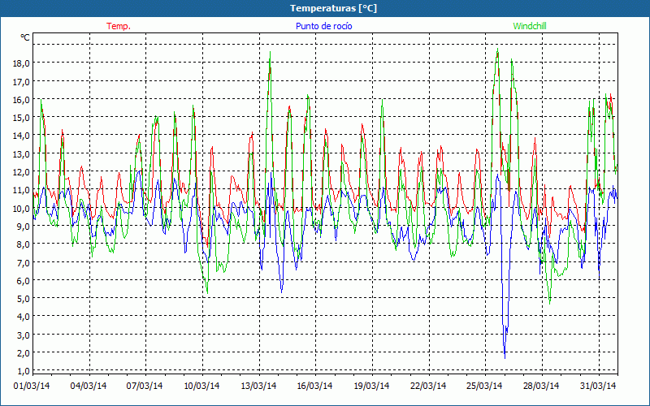
Task: Click the green 'Windchill' legend label
Action: point(530,26)
